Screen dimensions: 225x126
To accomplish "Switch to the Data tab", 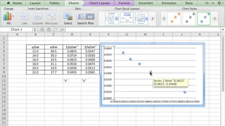I will coord(189,3).
